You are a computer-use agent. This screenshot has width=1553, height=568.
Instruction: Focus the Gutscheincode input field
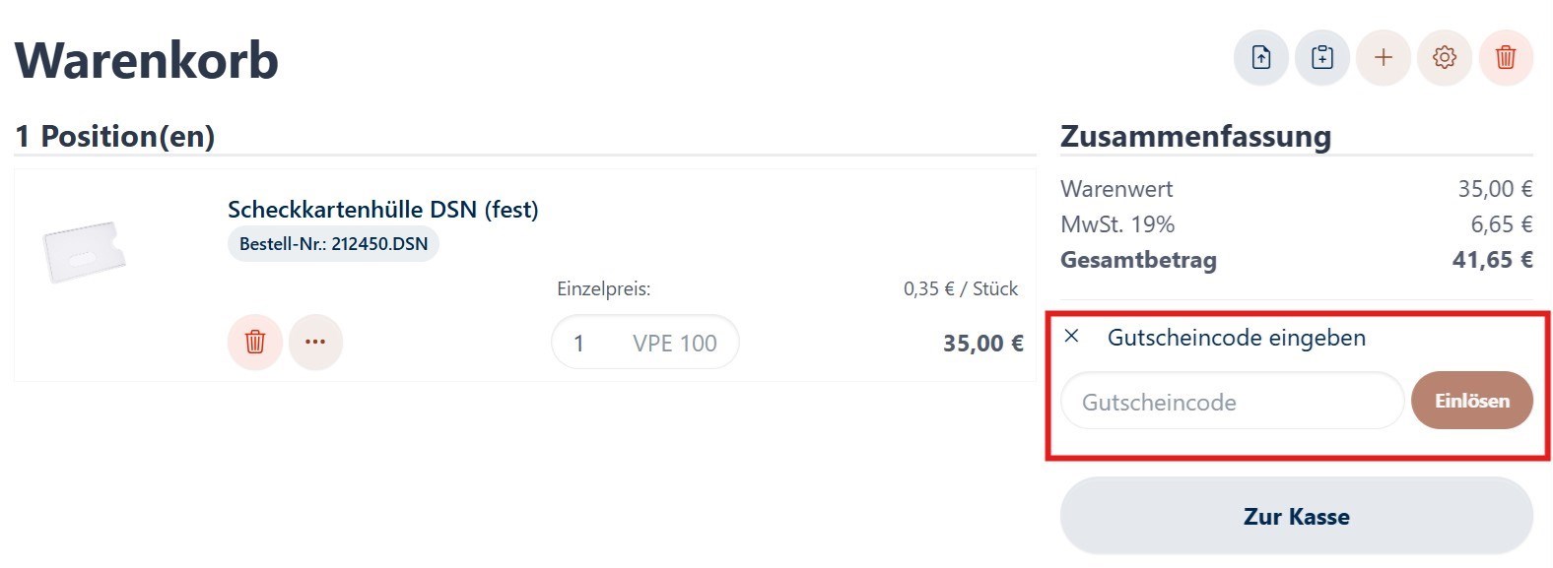pos(1232,401)
